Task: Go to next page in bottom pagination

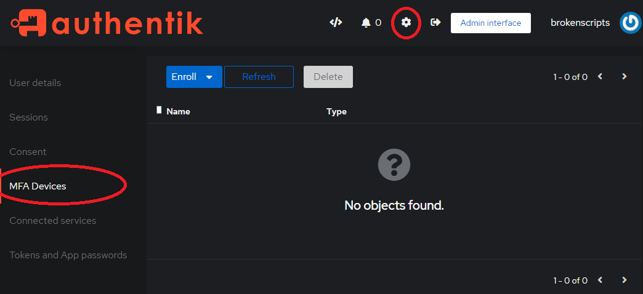Action: point(624,280)
